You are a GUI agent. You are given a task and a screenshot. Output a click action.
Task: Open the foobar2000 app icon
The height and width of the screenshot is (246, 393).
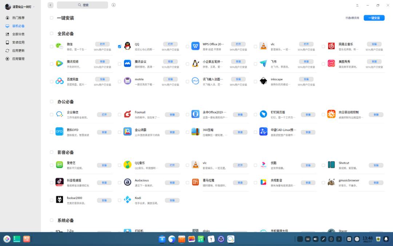(x=59, y=200)
